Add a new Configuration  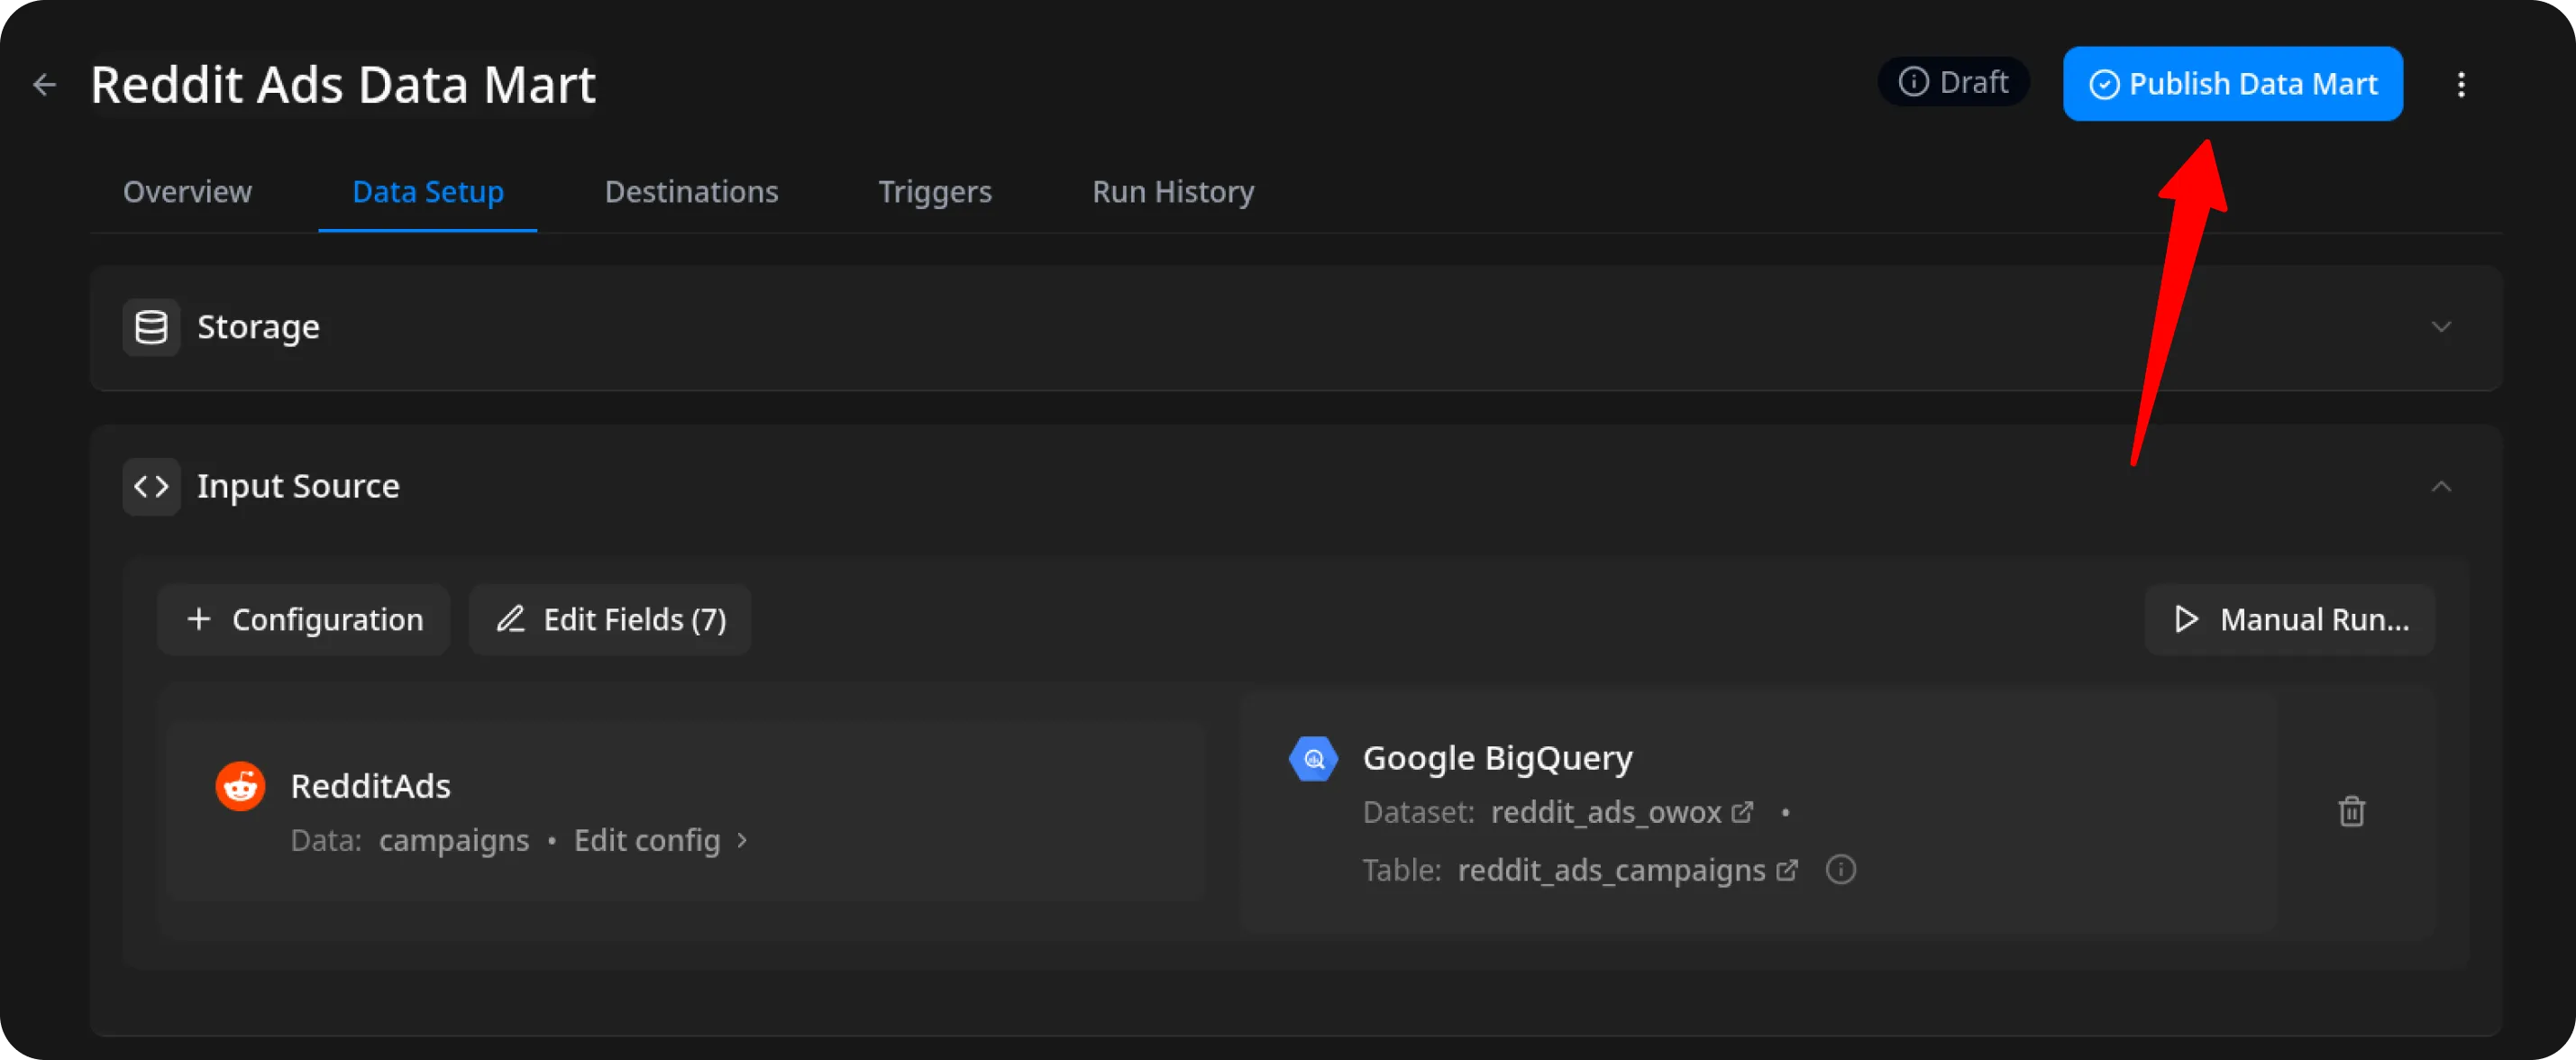point(304,620)
